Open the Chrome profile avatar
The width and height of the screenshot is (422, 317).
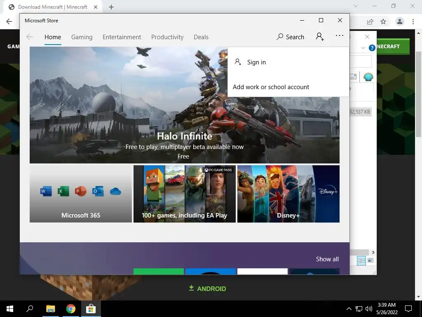point(400,21)
